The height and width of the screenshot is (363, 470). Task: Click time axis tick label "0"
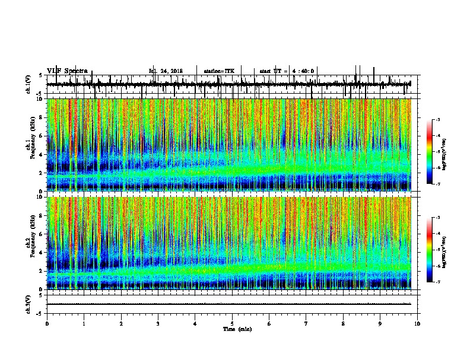pos(47,324)
